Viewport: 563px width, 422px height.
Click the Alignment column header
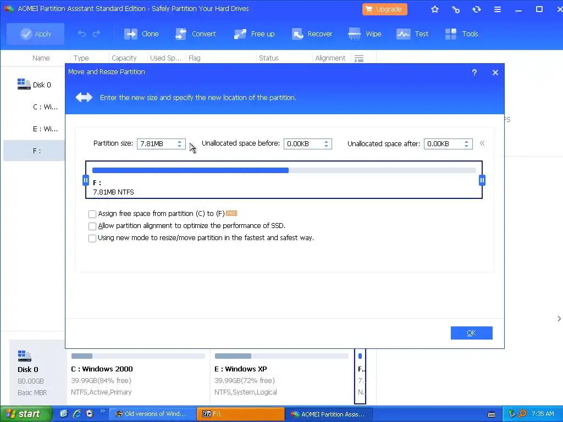tap(330, 58)
